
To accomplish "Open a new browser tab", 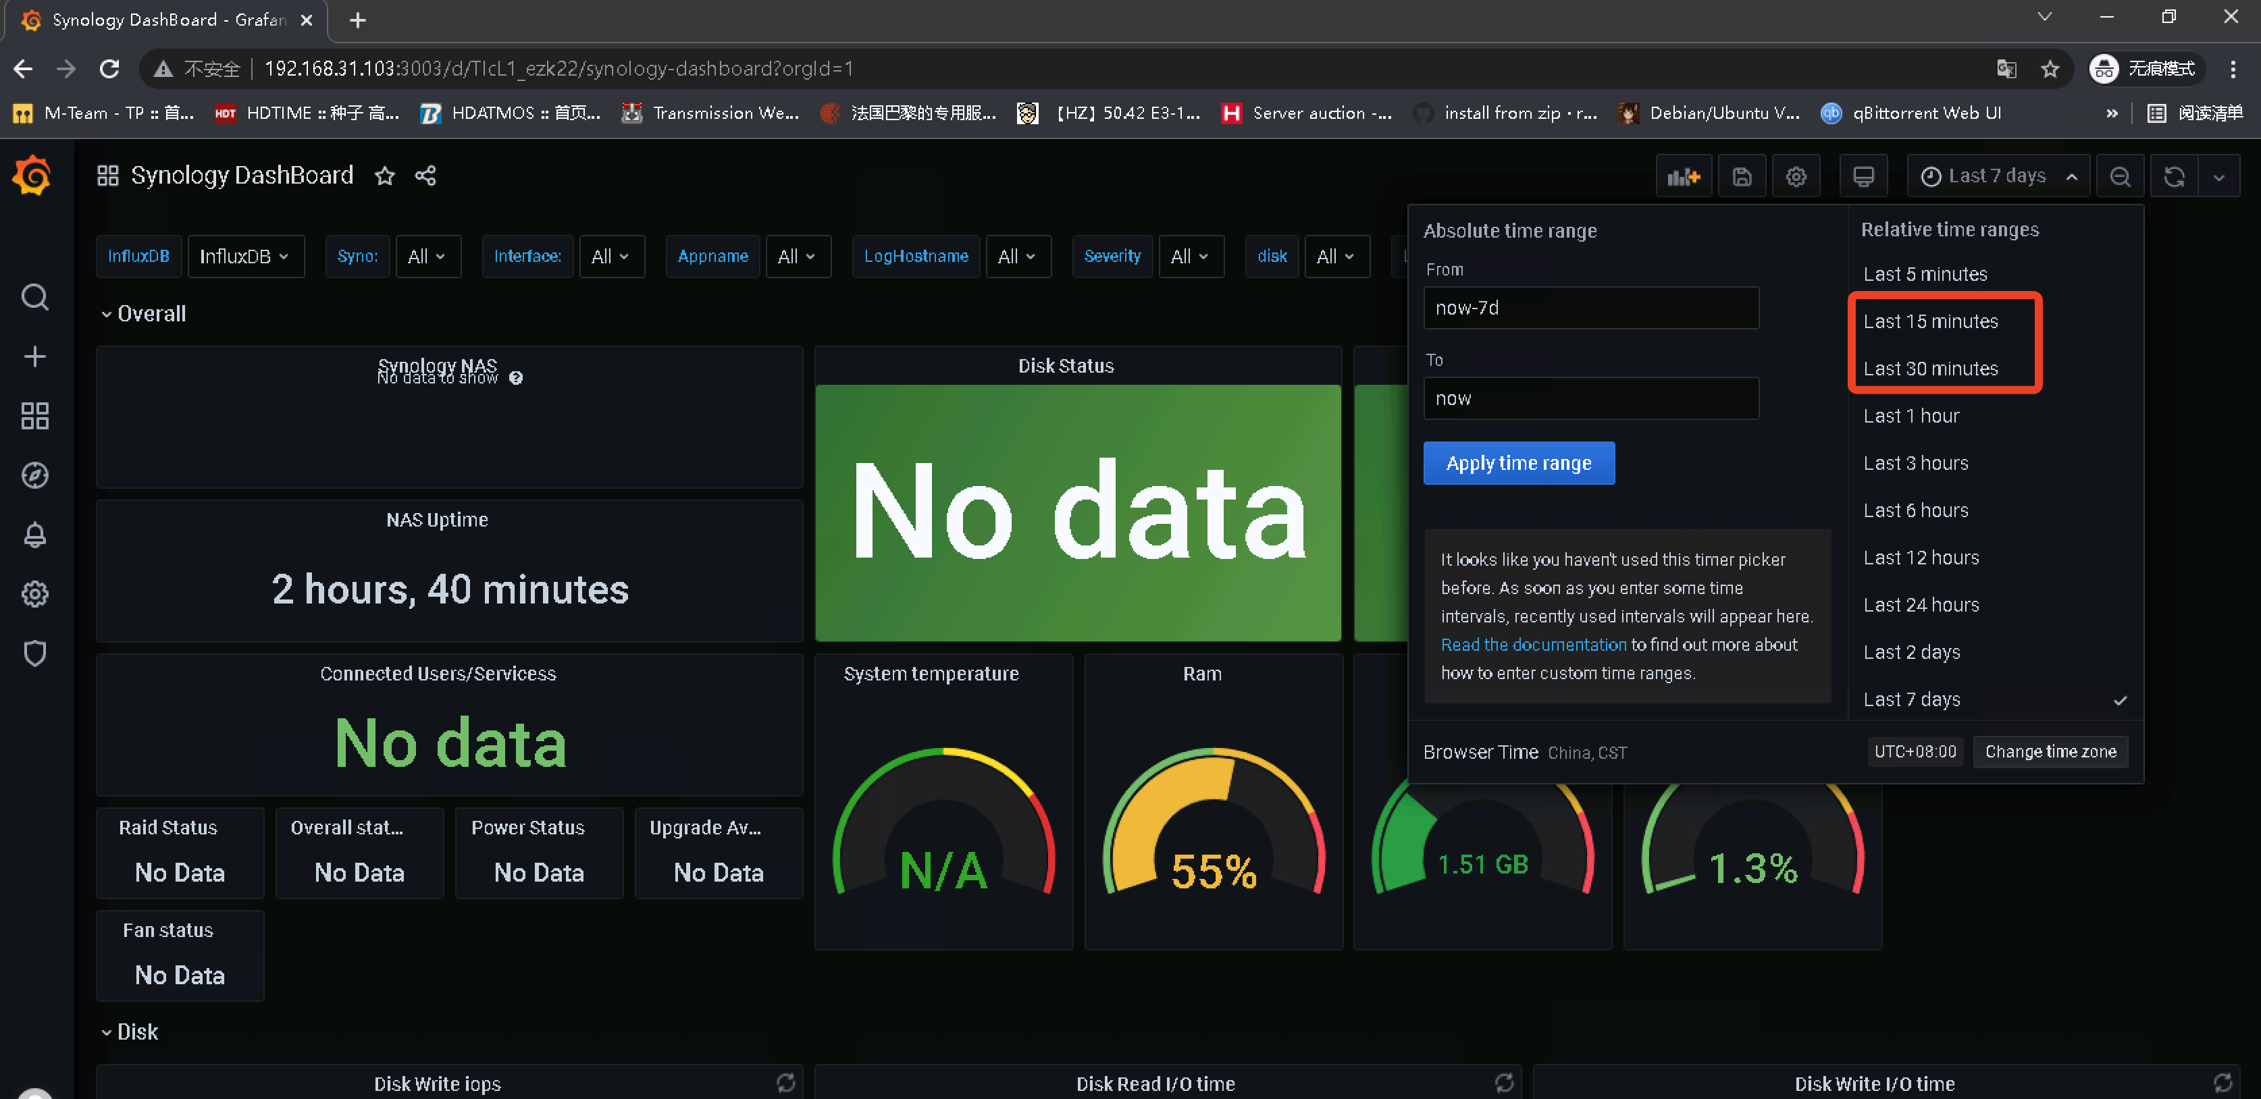I will coord(357,20).
